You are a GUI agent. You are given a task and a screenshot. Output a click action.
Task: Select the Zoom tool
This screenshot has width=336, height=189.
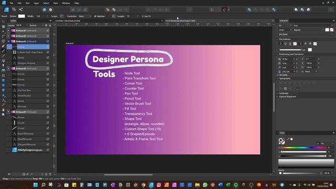[x=3, y=114]
